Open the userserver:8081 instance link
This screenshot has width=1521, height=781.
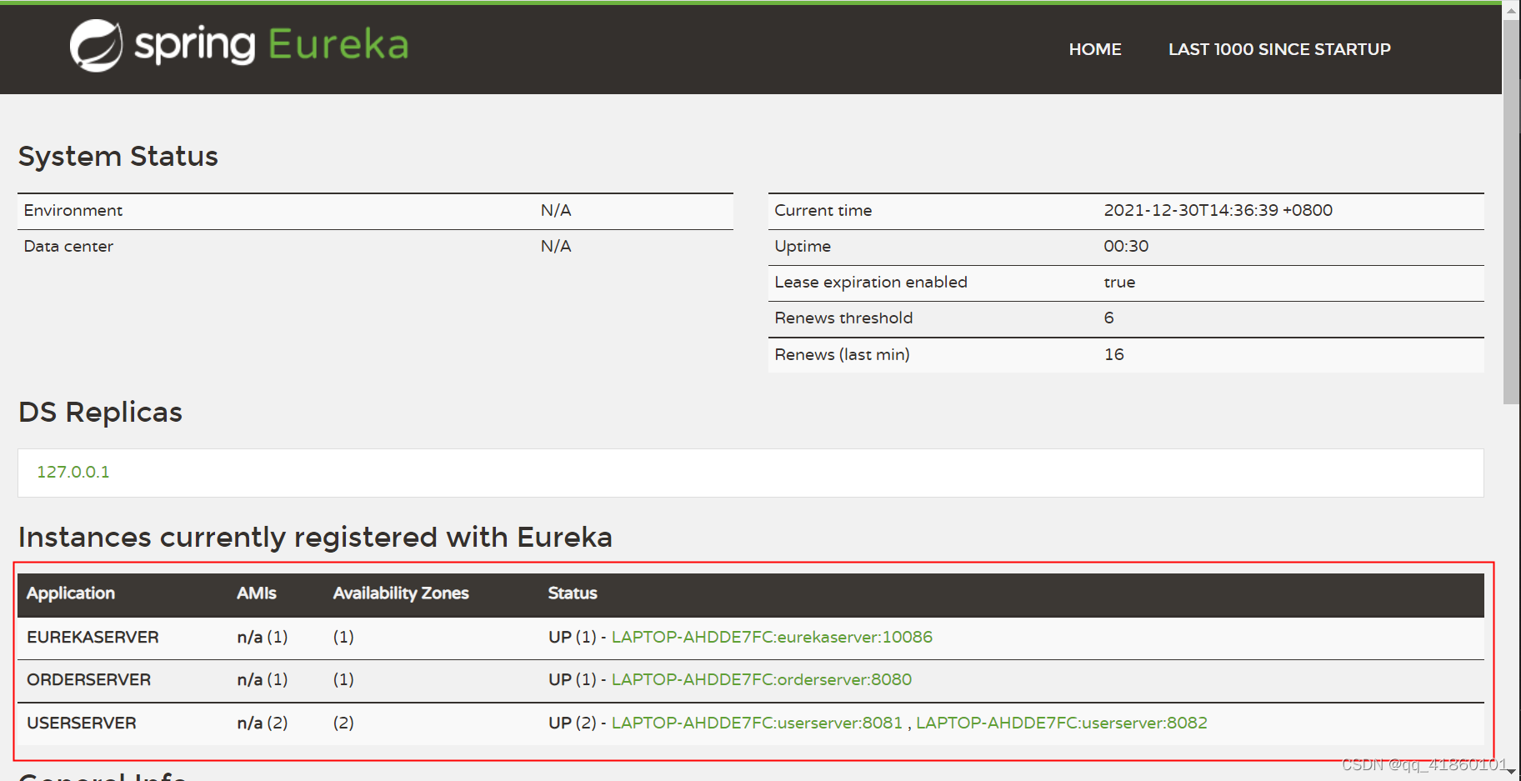757,723
